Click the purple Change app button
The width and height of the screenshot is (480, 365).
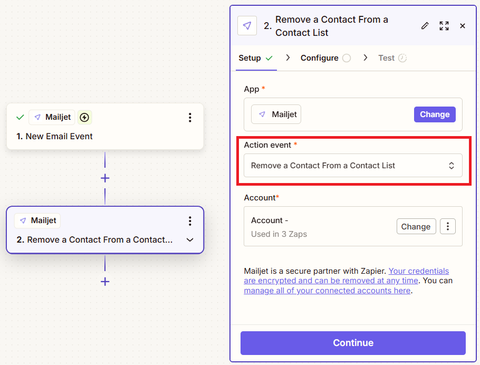(x=435, y=114)
